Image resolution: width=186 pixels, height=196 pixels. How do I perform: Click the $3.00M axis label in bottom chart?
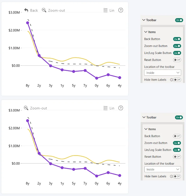14,110
